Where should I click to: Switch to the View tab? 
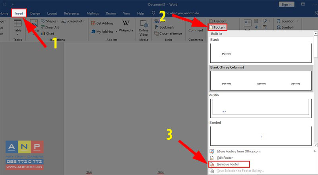[x=126, y=13]
